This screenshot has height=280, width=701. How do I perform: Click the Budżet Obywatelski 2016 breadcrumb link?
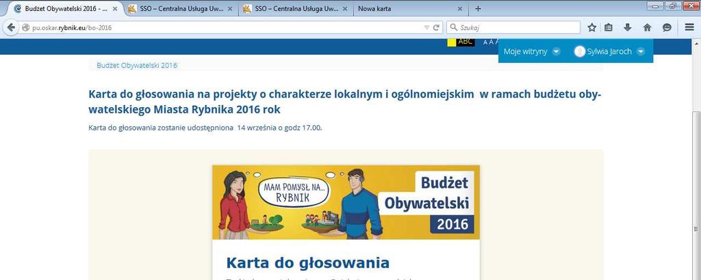tap(137, 65)
